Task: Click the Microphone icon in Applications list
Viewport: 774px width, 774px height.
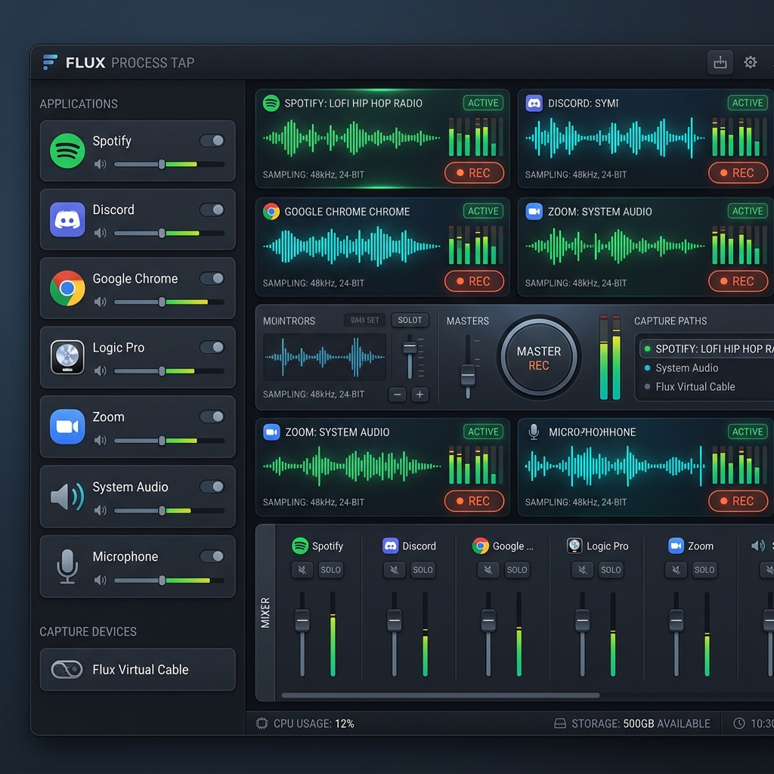Action: click(67, 566)
